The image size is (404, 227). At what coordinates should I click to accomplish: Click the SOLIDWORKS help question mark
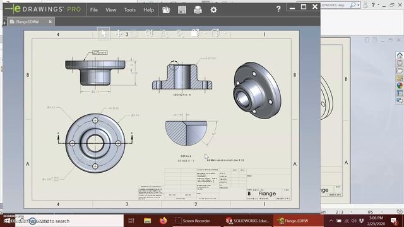point(373,4)
